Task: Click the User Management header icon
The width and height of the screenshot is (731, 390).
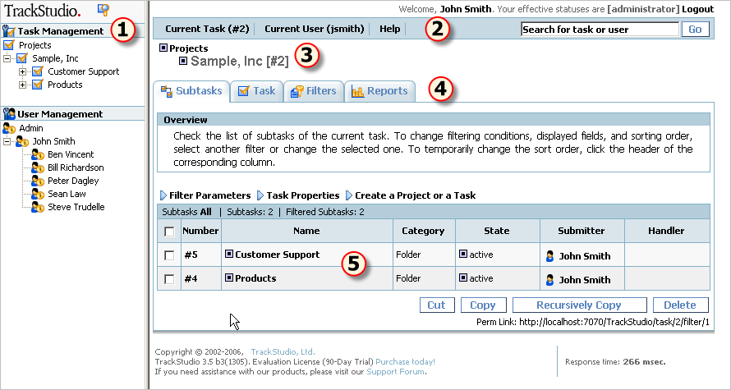Action: tap(9, 114)
